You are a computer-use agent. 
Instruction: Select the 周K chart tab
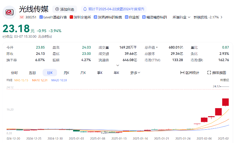pos(66,73)
